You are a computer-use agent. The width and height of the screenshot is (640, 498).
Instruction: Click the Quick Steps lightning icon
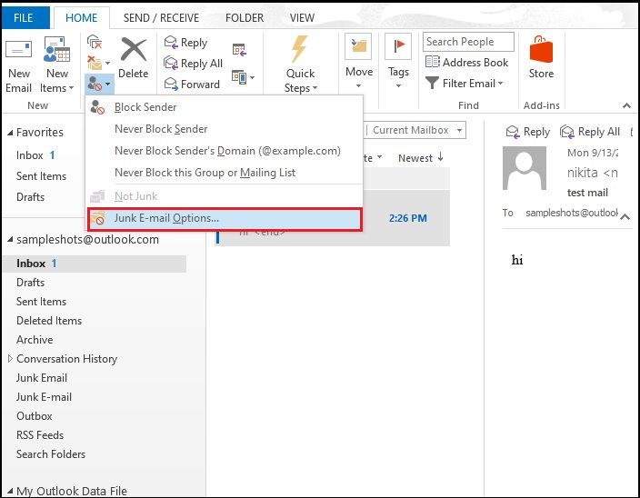pos(300,51)
